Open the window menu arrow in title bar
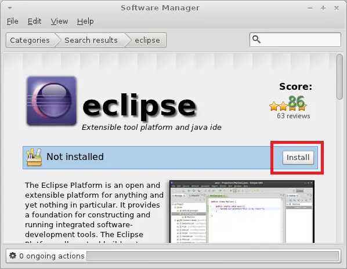 (x=9, y=8)
